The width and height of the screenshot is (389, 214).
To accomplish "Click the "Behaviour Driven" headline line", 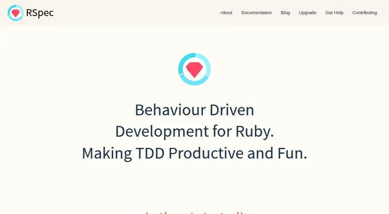I will (194, 110).
